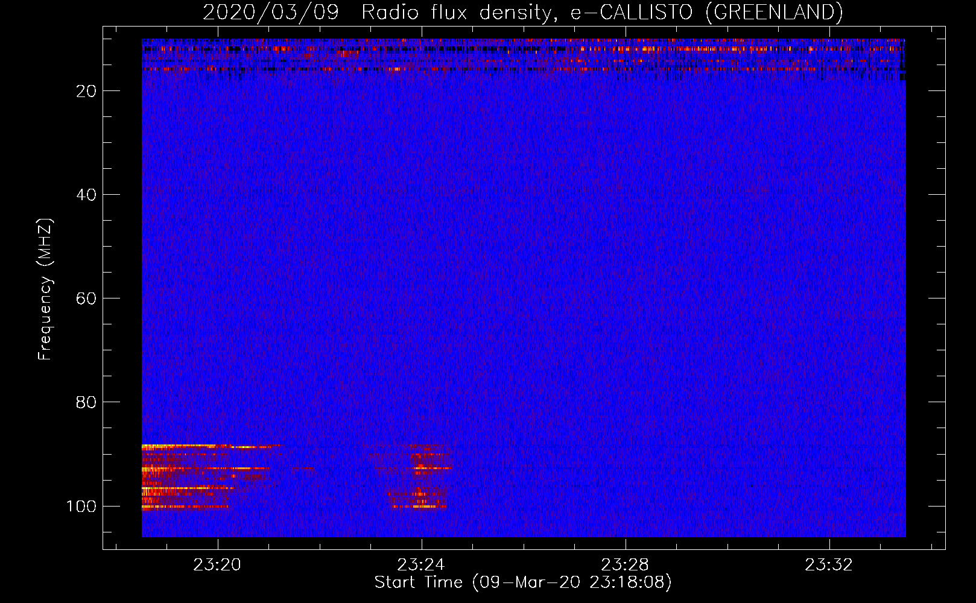Click the 23:28 time tick label
Image resolution: width=976 pixels, height=603 pixels.
pos(625,565)
